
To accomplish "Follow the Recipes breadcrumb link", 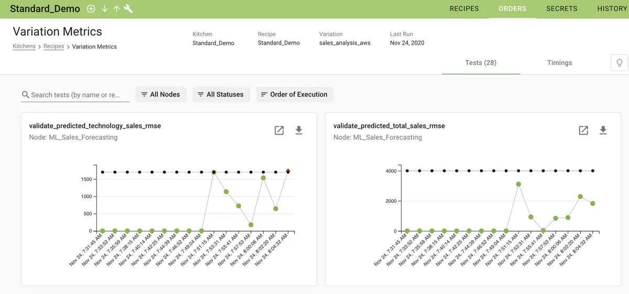I will click(53, 47).
